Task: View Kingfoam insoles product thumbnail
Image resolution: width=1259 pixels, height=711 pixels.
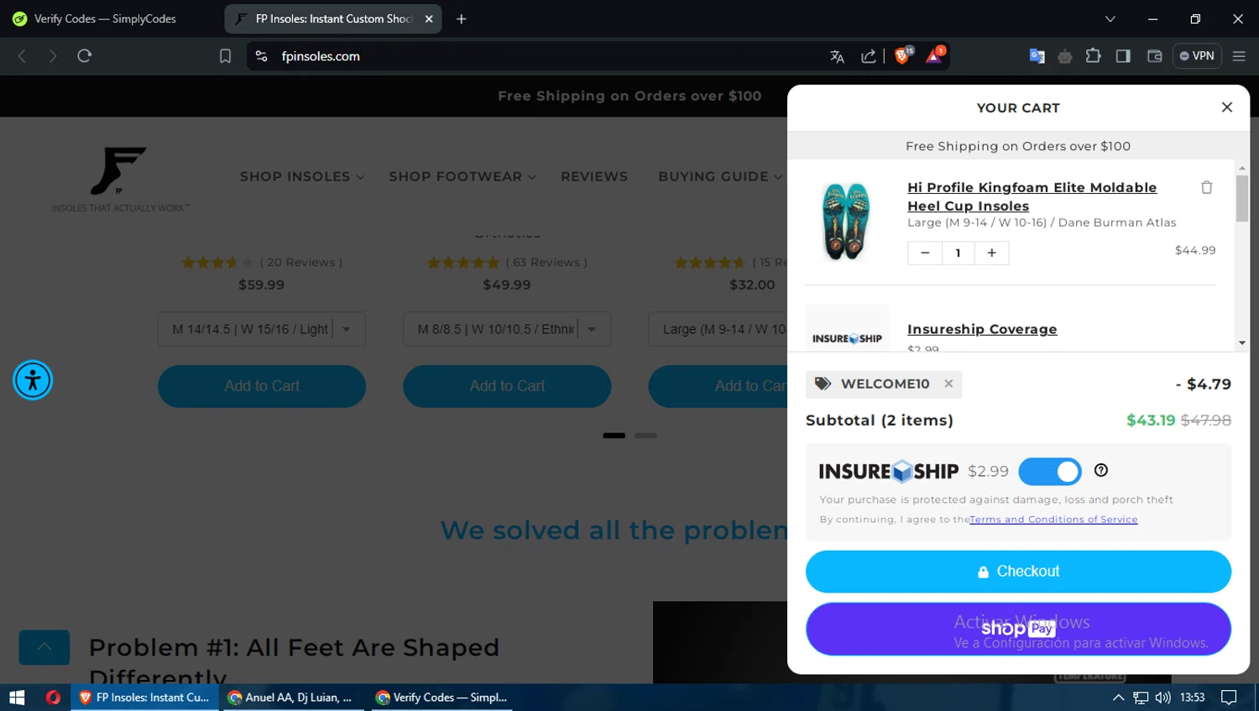Action: [846, 222]
